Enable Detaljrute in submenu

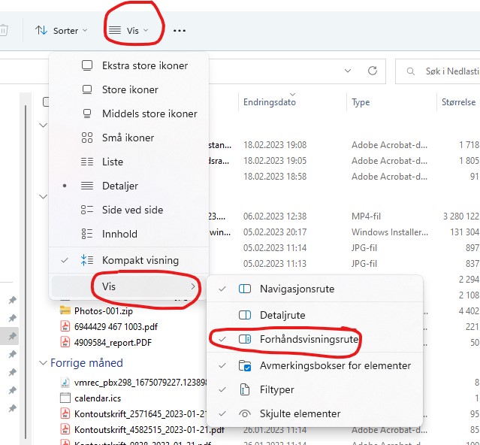click(282, 315)
